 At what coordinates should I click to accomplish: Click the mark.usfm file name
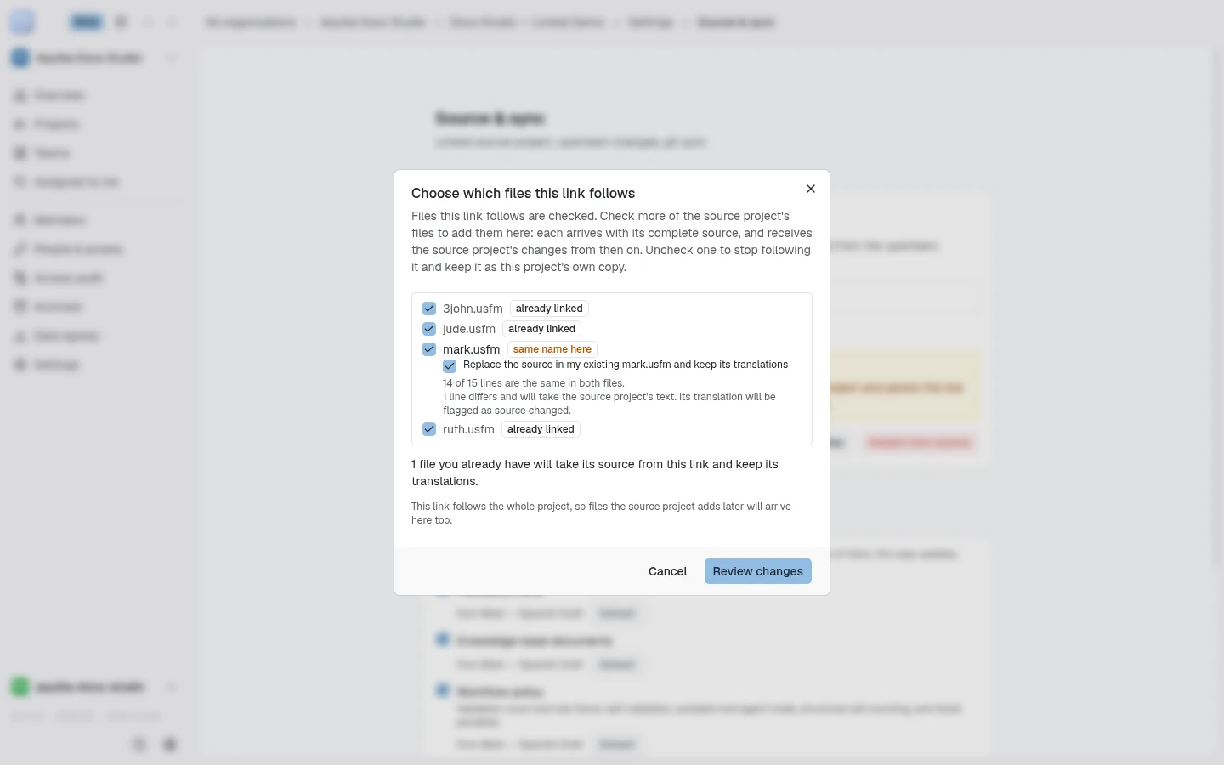(x=472, y=349)
